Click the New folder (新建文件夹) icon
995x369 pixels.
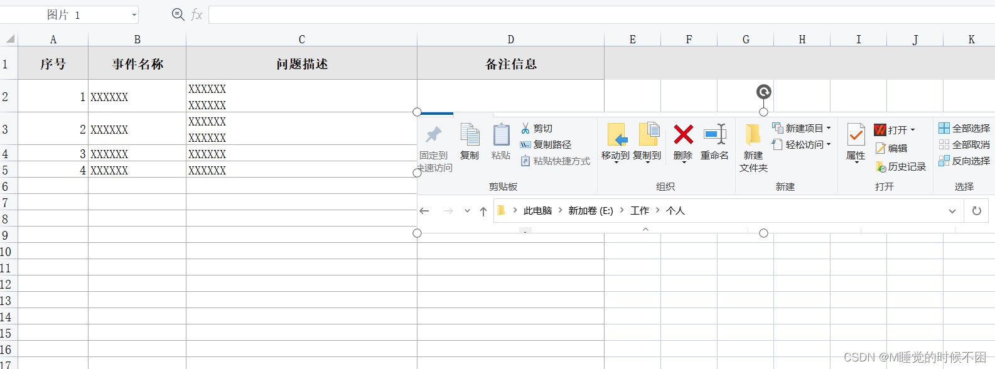point(753,134)
